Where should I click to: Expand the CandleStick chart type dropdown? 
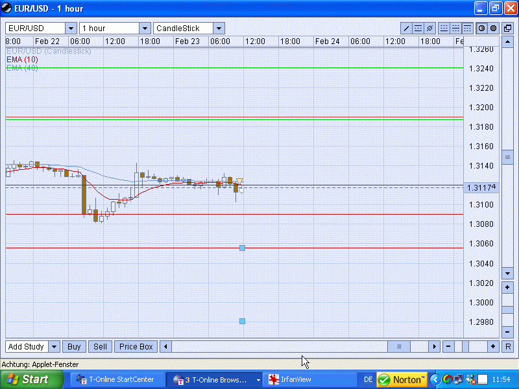(219, 29)
